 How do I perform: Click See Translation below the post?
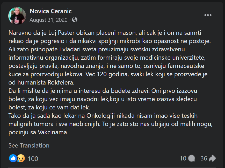tap(29, 145)
